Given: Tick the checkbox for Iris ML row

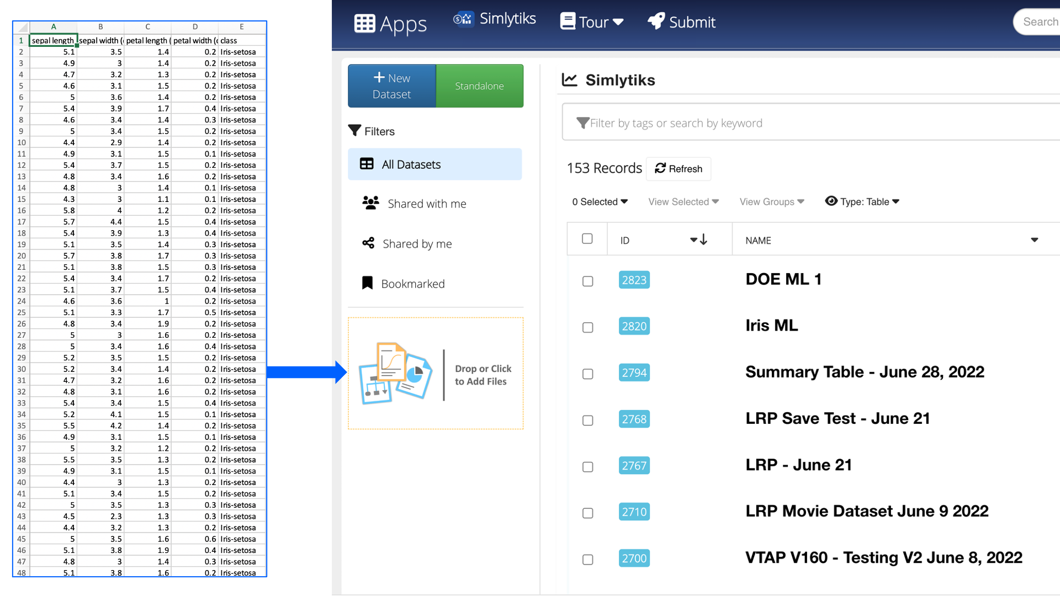Looking at the screenshot, I should [587, 328].
